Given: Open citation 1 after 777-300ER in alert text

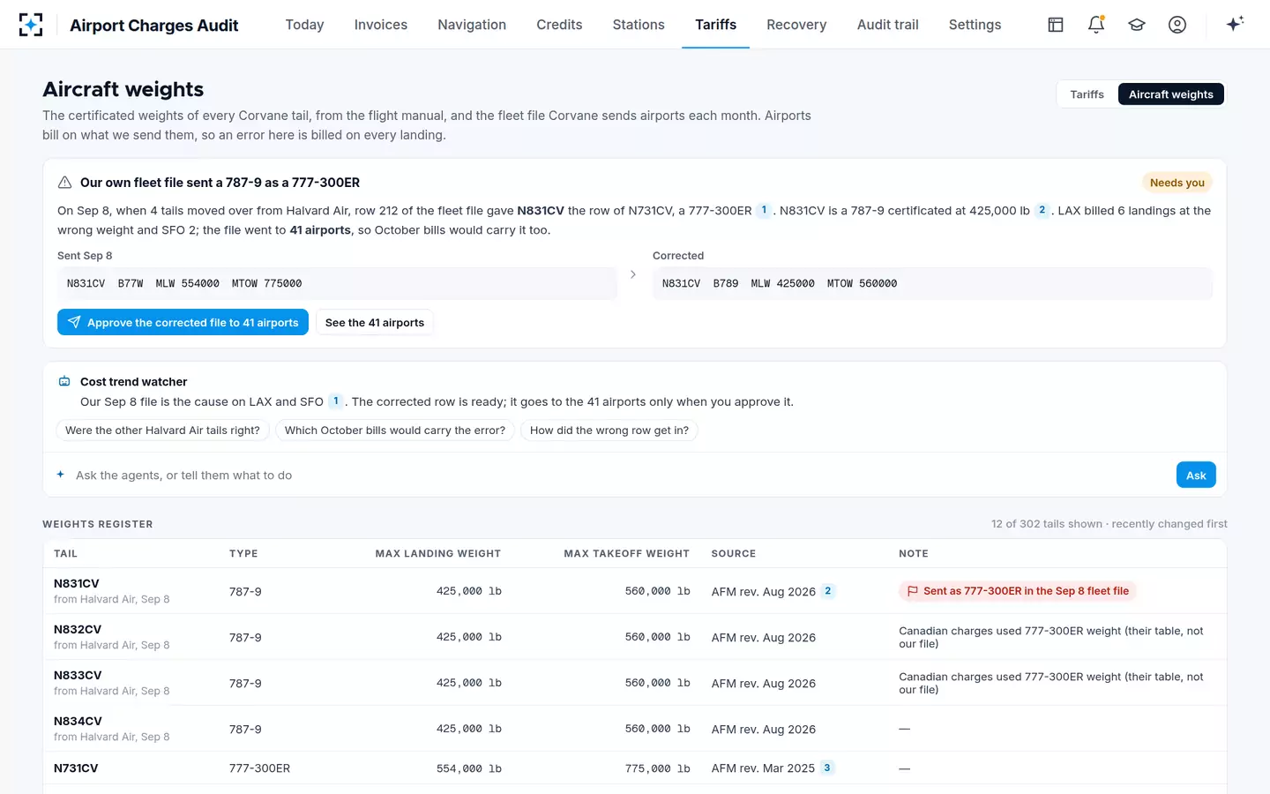Looking at the screenshot, I should (x=764, y=210).
